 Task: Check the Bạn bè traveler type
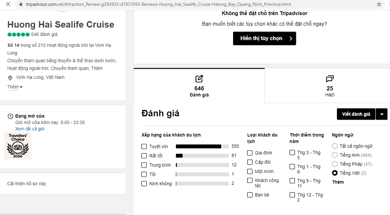click(x=250, y=195)
